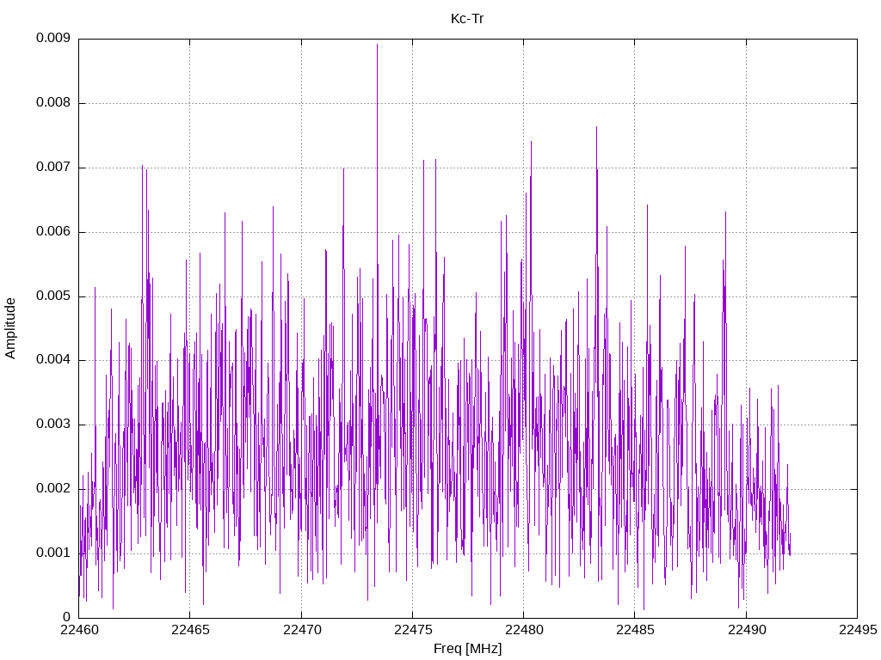Click the 22480 x-axis tick label

pos(524,630)
